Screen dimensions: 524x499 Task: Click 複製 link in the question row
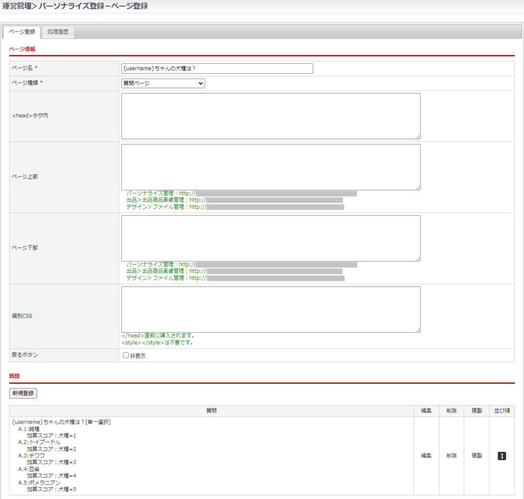[476, 455]
